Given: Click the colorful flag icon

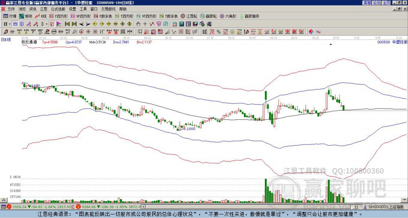Looking at the screenshot, I should pyautogui.click(x=59, y=24).
